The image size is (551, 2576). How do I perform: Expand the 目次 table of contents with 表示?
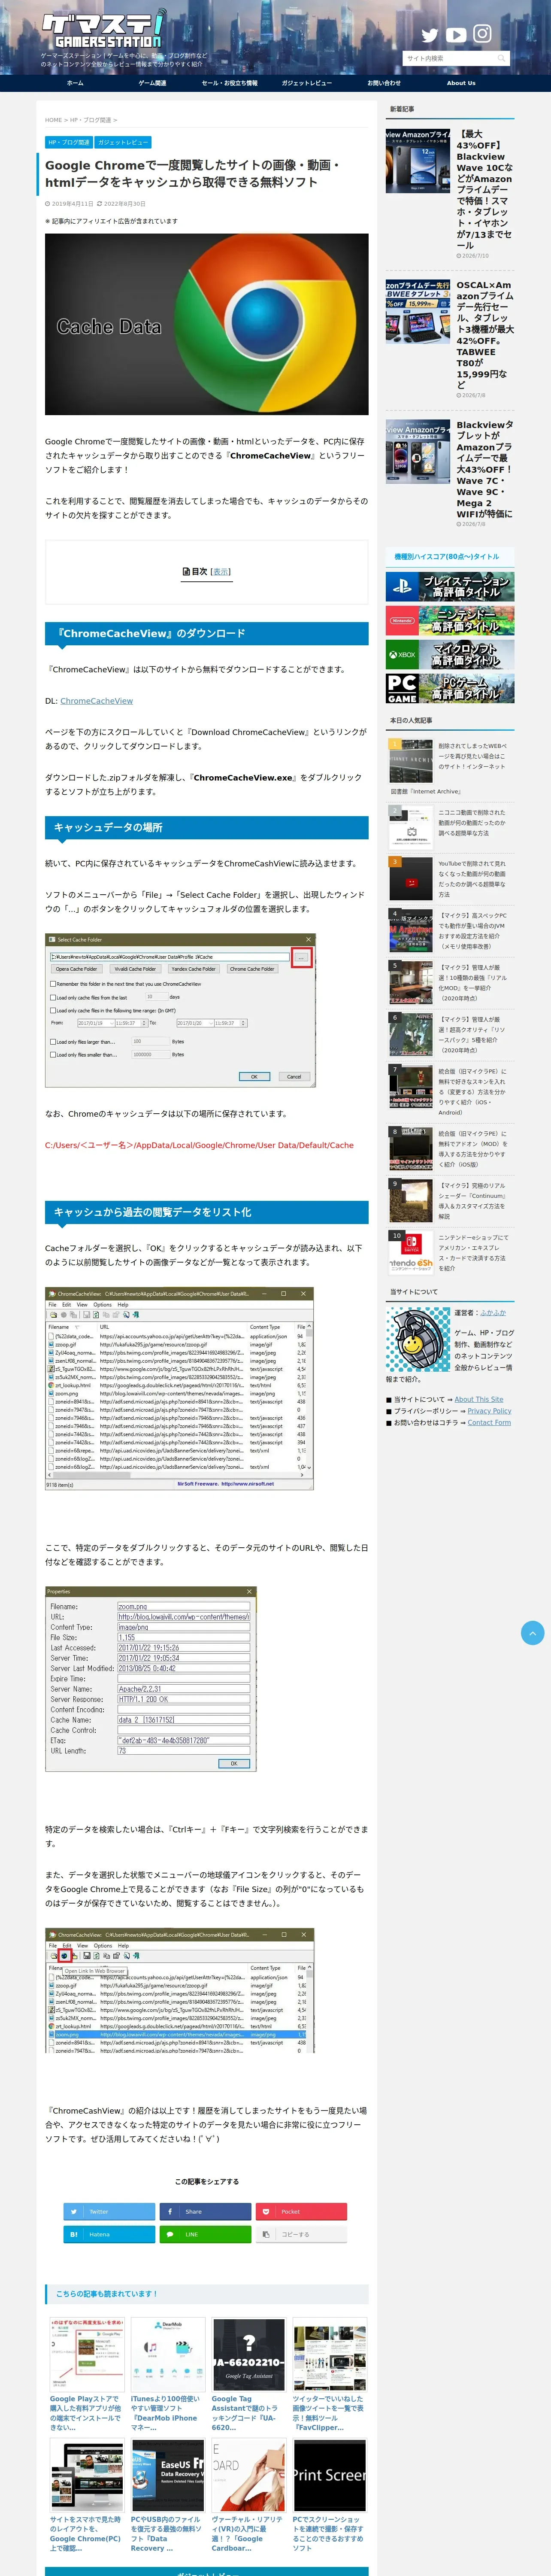pyautogui.click(x=221, y=572)
